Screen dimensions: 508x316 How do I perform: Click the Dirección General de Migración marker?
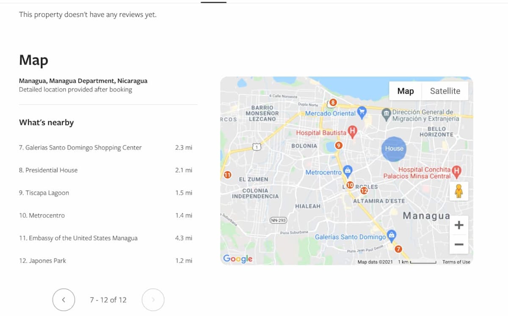(x=386, y=113)
